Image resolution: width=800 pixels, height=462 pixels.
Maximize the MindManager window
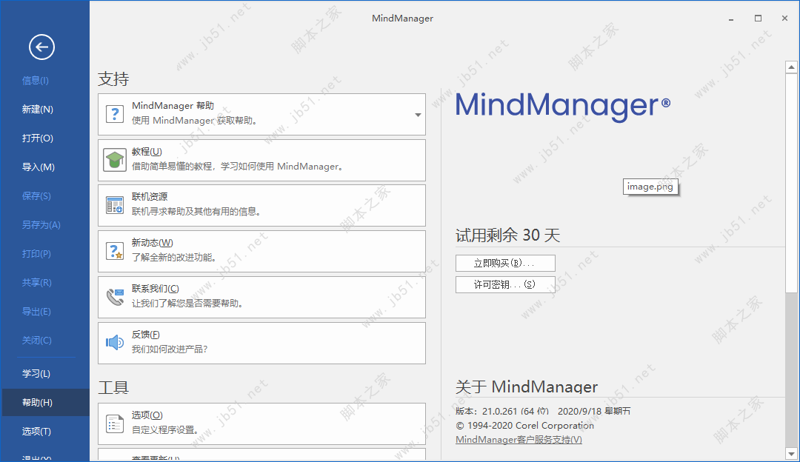point(759,19)
